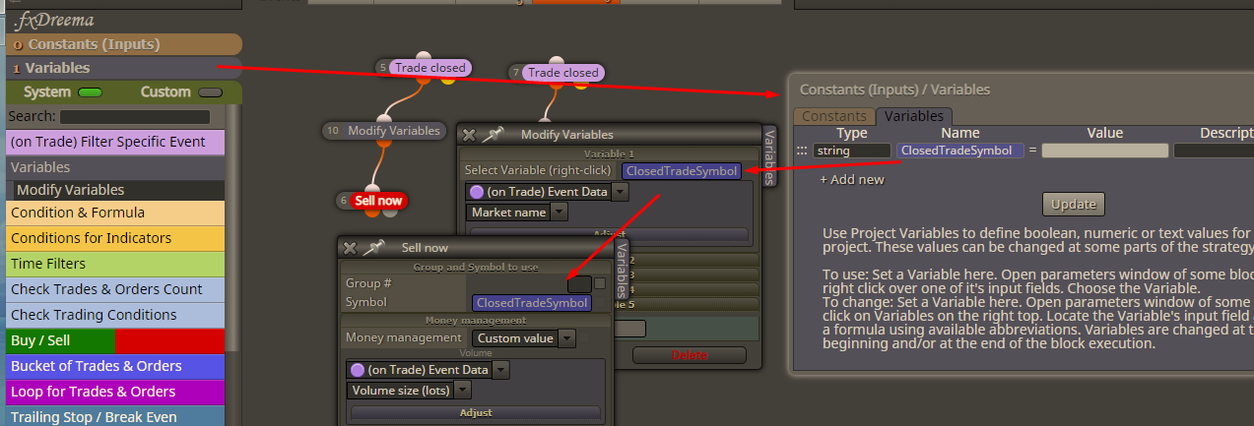Image resolution: width=1254 pixels, height=426 pixels.
Task: Click the variable Type field showing string
Action: [852, 151]
